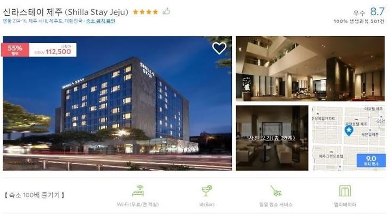Screen dimensions: 391x219
Task: Click the four-star rating icons
Action: [x=146, y=12]
